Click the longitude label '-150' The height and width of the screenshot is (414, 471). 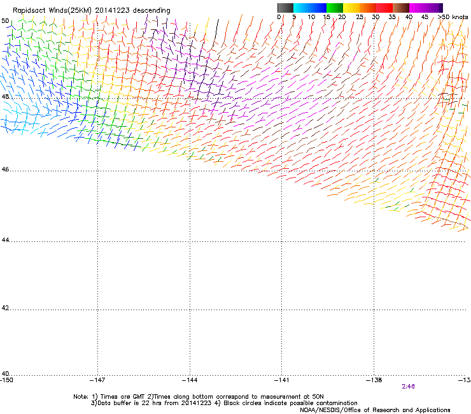[x=6, y=380]
